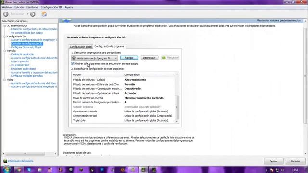Click the Cancelar button
Image resolution: width=308 pixels, height=173 pixels.
(295, 161)
